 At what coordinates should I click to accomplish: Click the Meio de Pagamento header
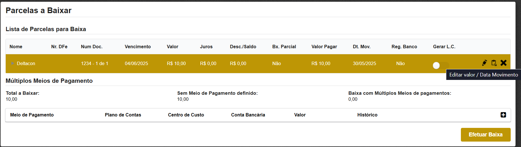(x=32, y=115)
